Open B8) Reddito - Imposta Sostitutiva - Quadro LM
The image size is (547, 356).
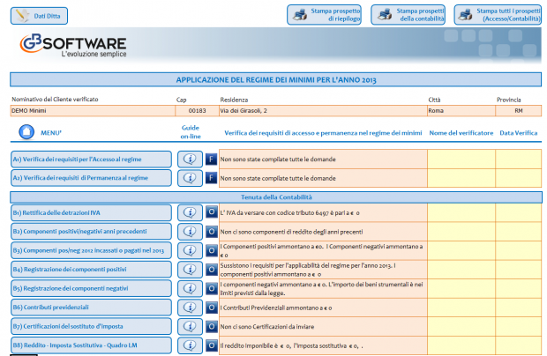(91, 345)
